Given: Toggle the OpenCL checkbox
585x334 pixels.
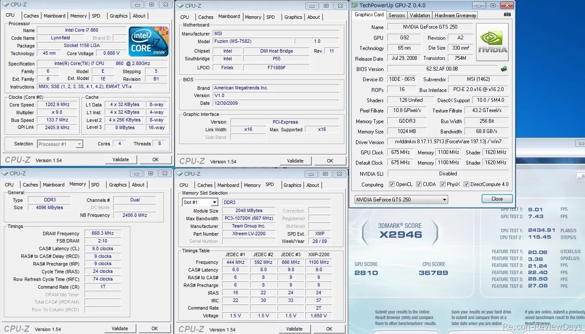Looking at the screenshot, I should pyautogui.click(x=392, y=184).
